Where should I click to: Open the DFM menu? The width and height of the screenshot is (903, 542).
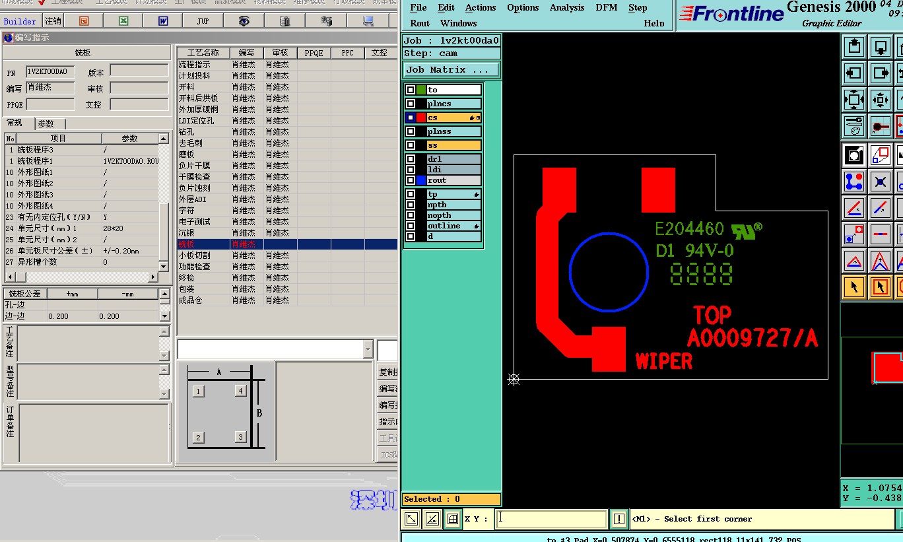tap(606, 8)
